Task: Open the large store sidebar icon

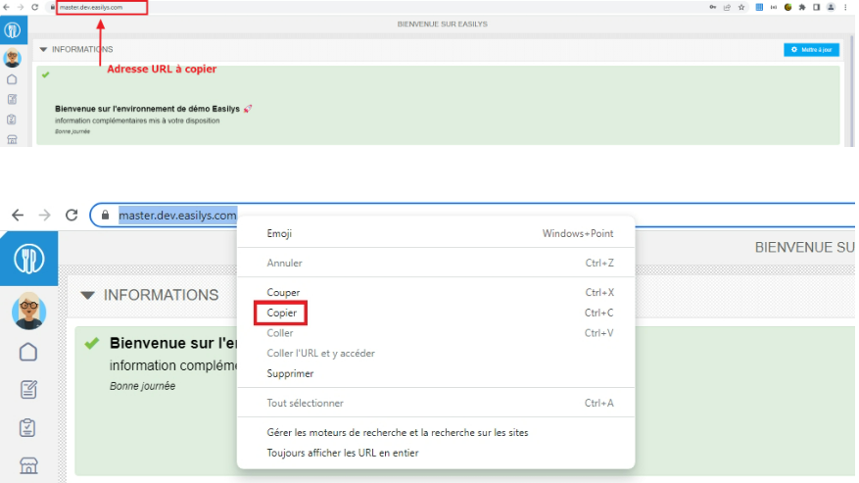Action: [28, 465]
